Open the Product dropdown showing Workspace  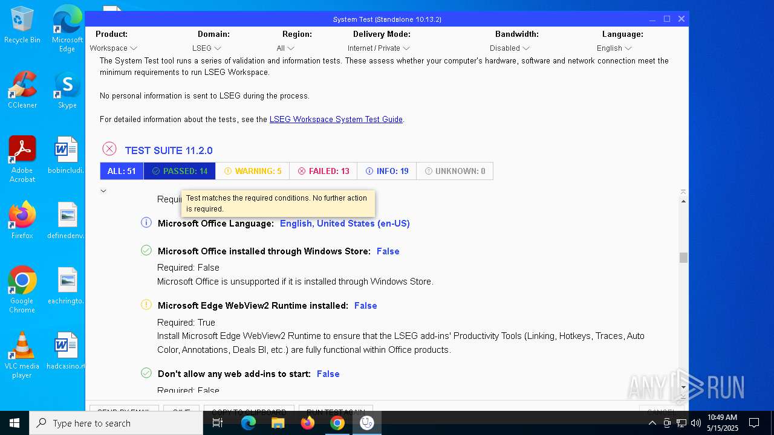[x=113, y=48]
